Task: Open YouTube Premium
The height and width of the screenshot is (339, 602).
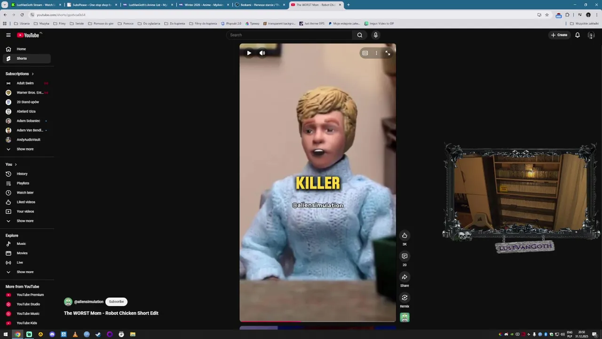Action: pos(26,295)
